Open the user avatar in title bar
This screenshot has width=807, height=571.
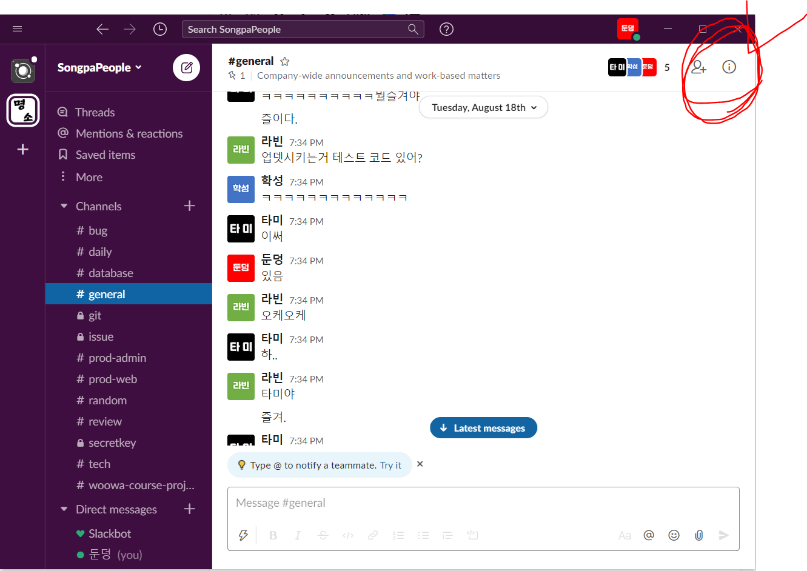pos(628,28)
